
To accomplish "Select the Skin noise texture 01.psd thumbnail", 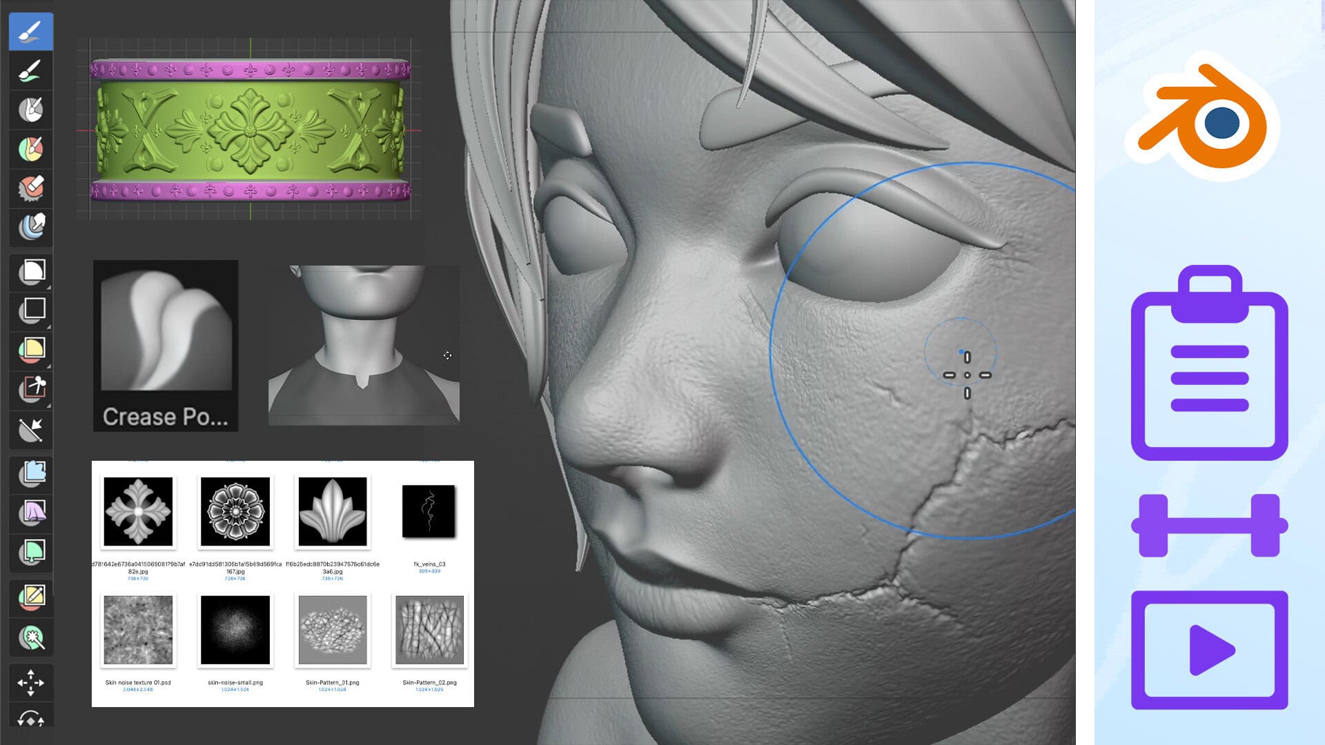I will click(x=138, y=630).
